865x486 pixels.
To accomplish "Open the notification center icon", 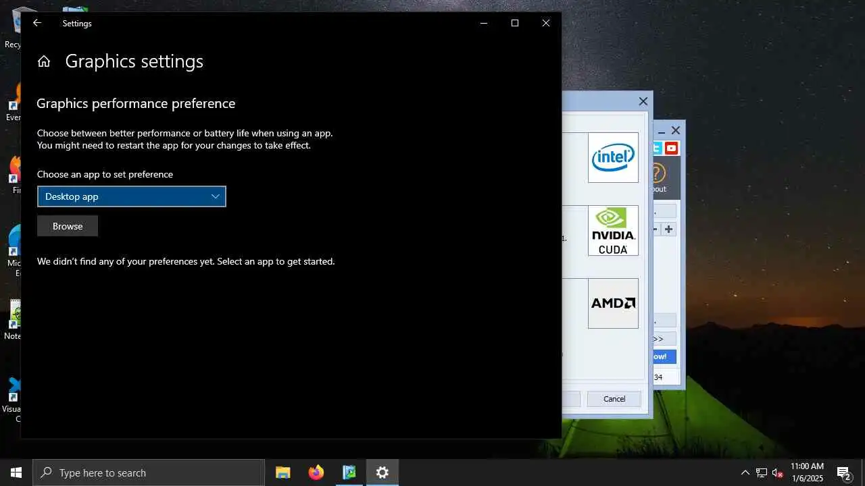I will click(843, 473).
